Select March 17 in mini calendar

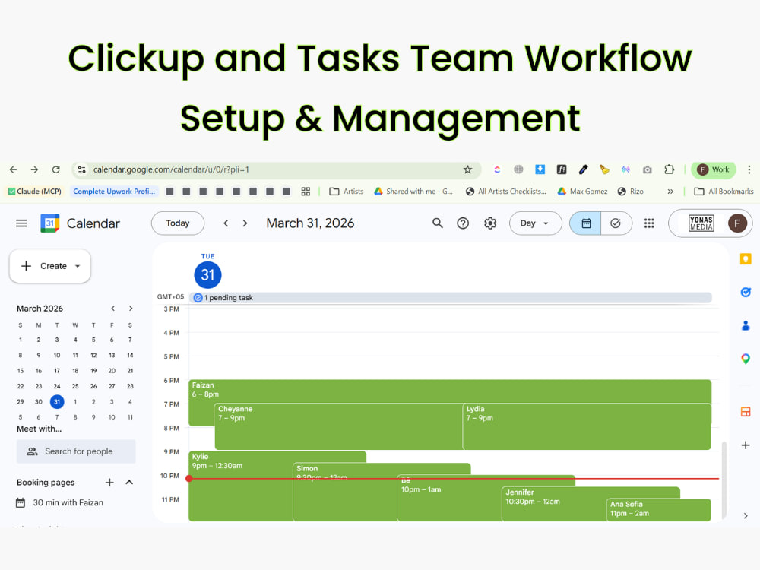click(x=57, y=371)
